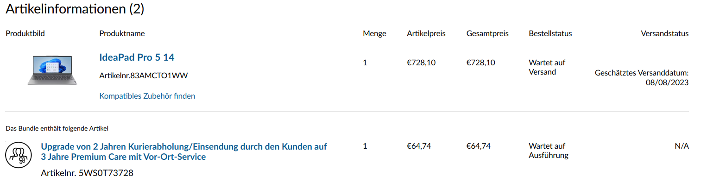The image size is (713, 195).
Task: Click the Artikelinformationen (2) heading
Action: point(75,9)
